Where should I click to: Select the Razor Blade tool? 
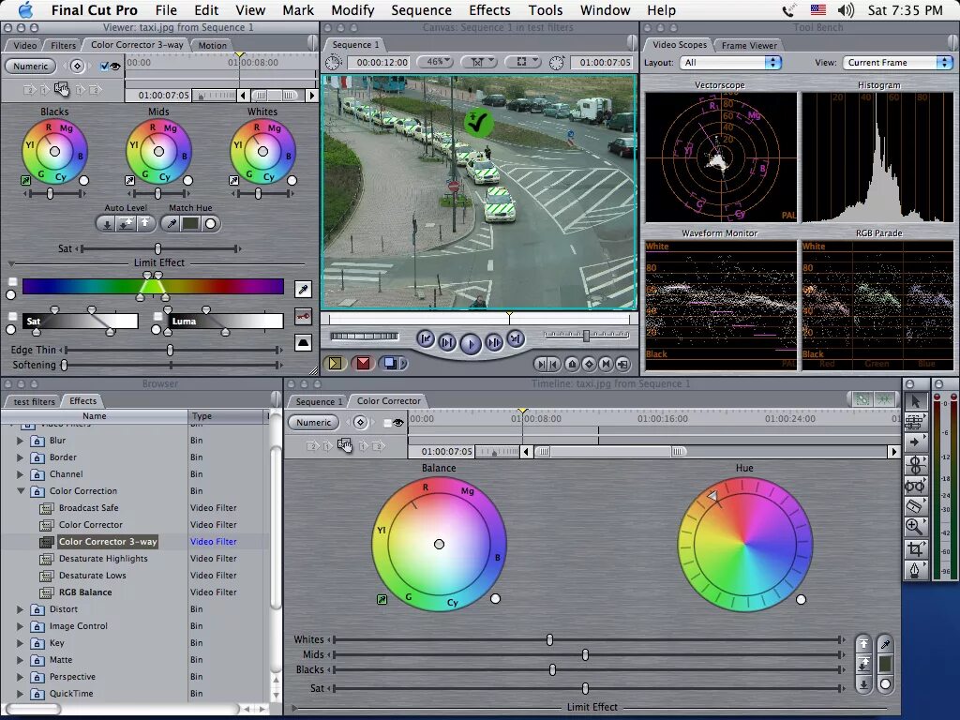coord(915,506)
